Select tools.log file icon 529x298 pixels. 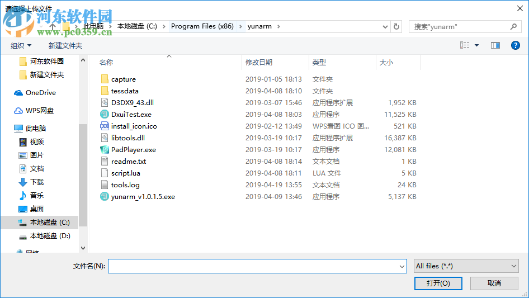point(105,185)
